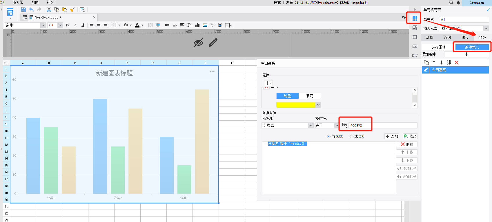Toggle italic formatting

click(x=75, y=25)
